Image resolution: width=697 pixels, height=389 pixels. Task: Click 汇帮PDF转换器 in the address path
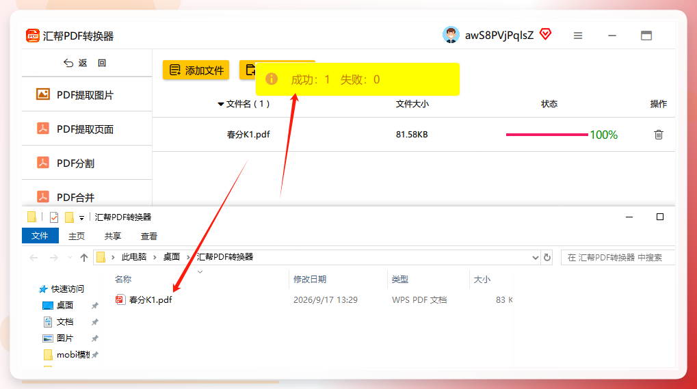[x=225, y=257]
